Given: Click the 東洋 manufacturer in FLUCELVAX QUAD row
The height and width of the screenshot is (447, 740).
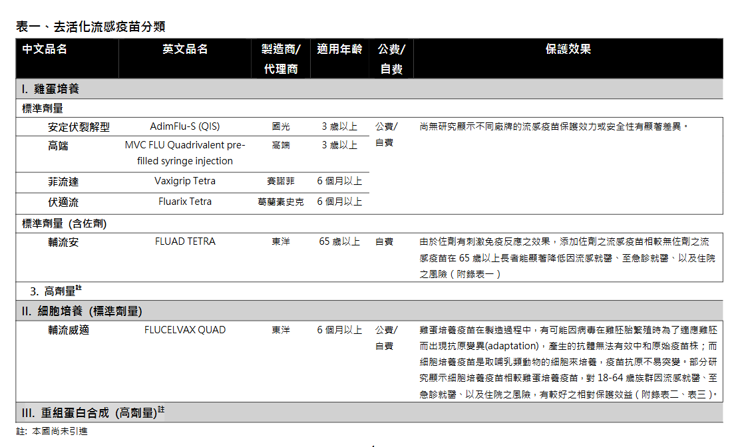Looking at the screenshot, I should (281, 330).
